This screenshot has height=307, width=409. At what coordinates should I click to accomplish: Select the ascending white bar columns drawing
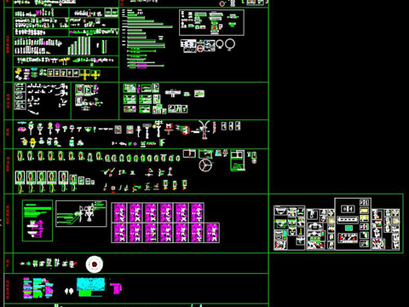(x=79, y=46)
